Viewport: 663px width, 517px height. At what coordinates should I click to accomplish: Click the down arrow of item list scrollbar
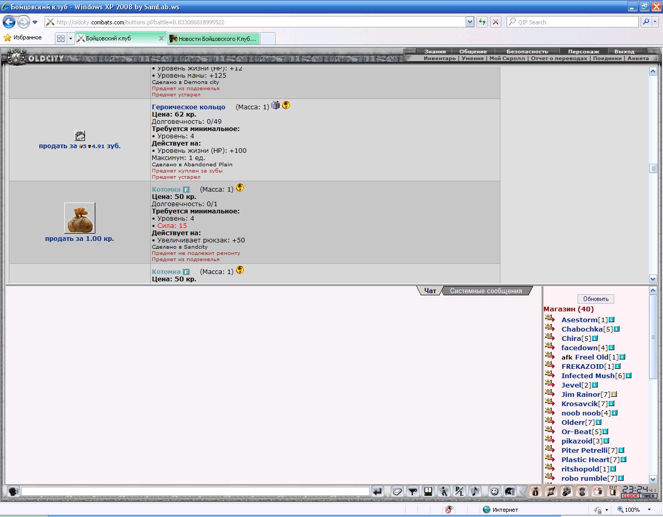653,279
